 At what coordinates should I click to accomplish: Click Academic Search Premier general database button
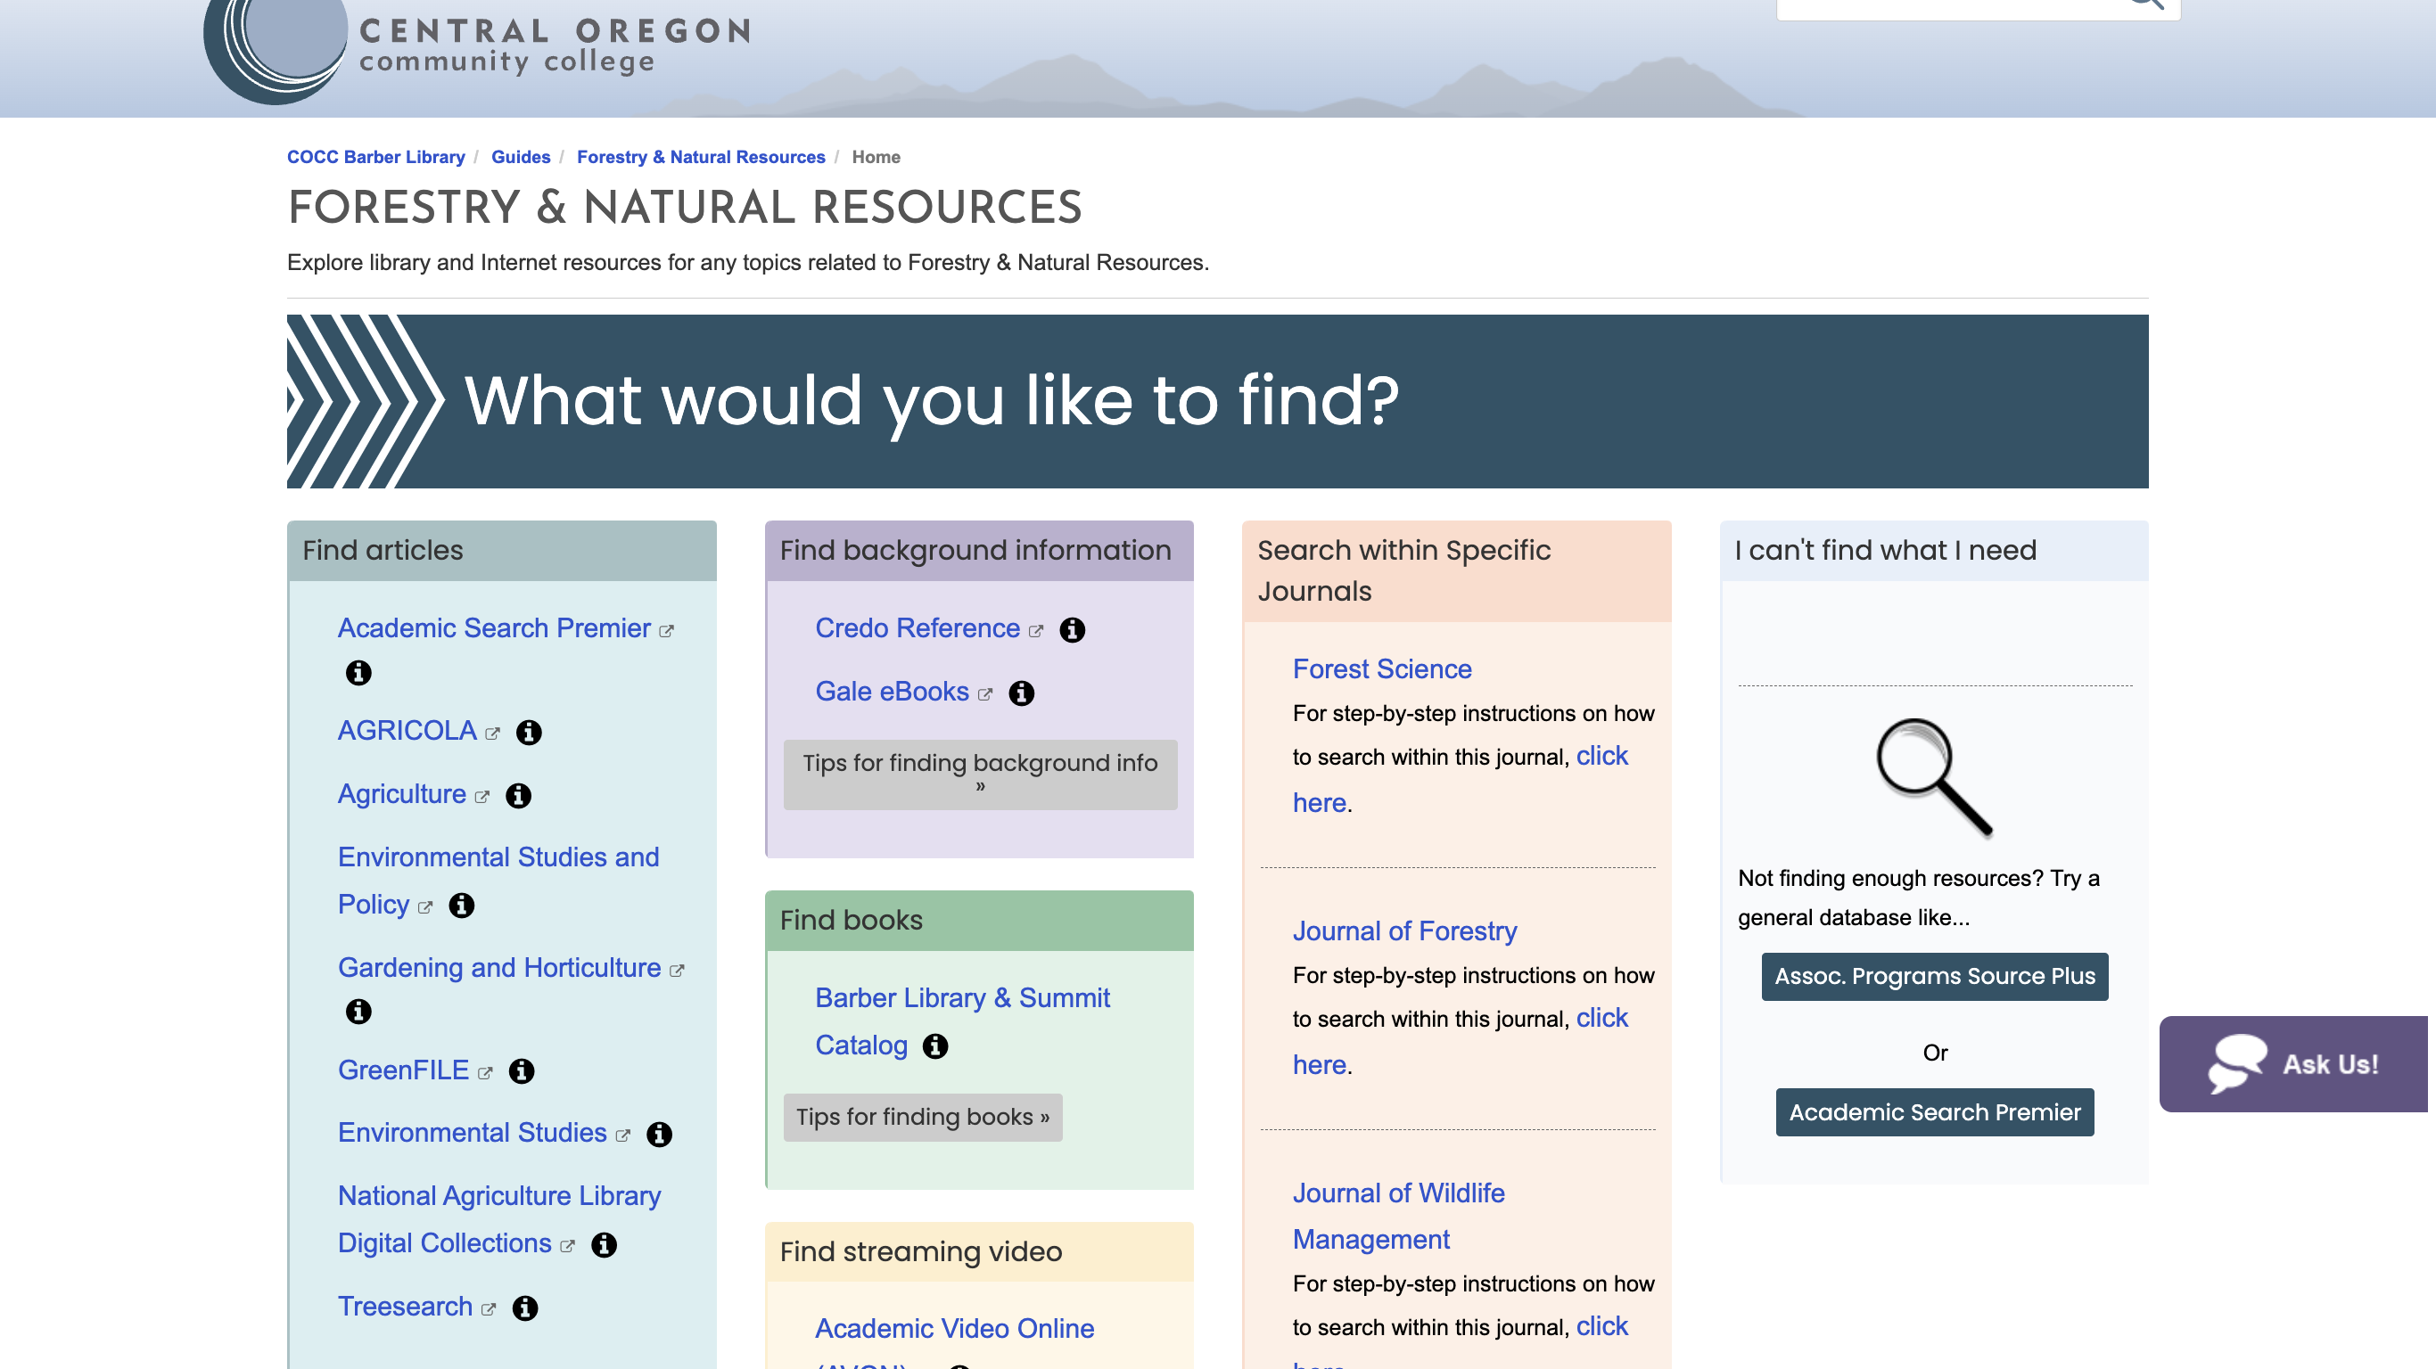tap(1934, 1111)
